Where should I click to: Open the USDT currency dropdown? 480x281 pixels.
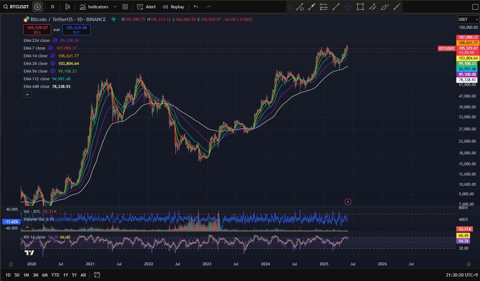[x=468, y=20]
